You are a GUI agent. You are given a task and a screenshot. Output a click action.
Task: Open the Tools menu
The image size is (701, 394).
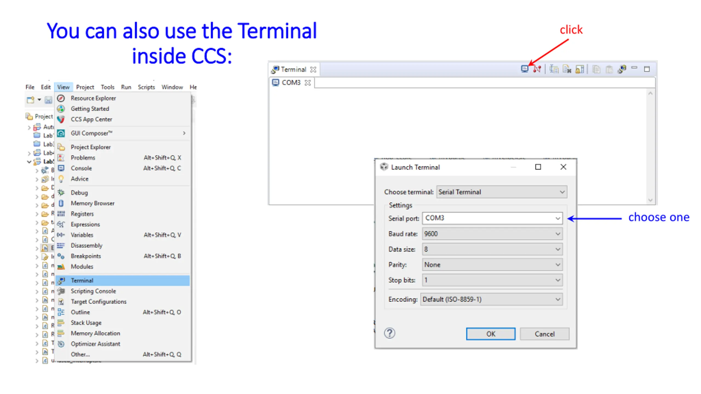coord(107,87)
